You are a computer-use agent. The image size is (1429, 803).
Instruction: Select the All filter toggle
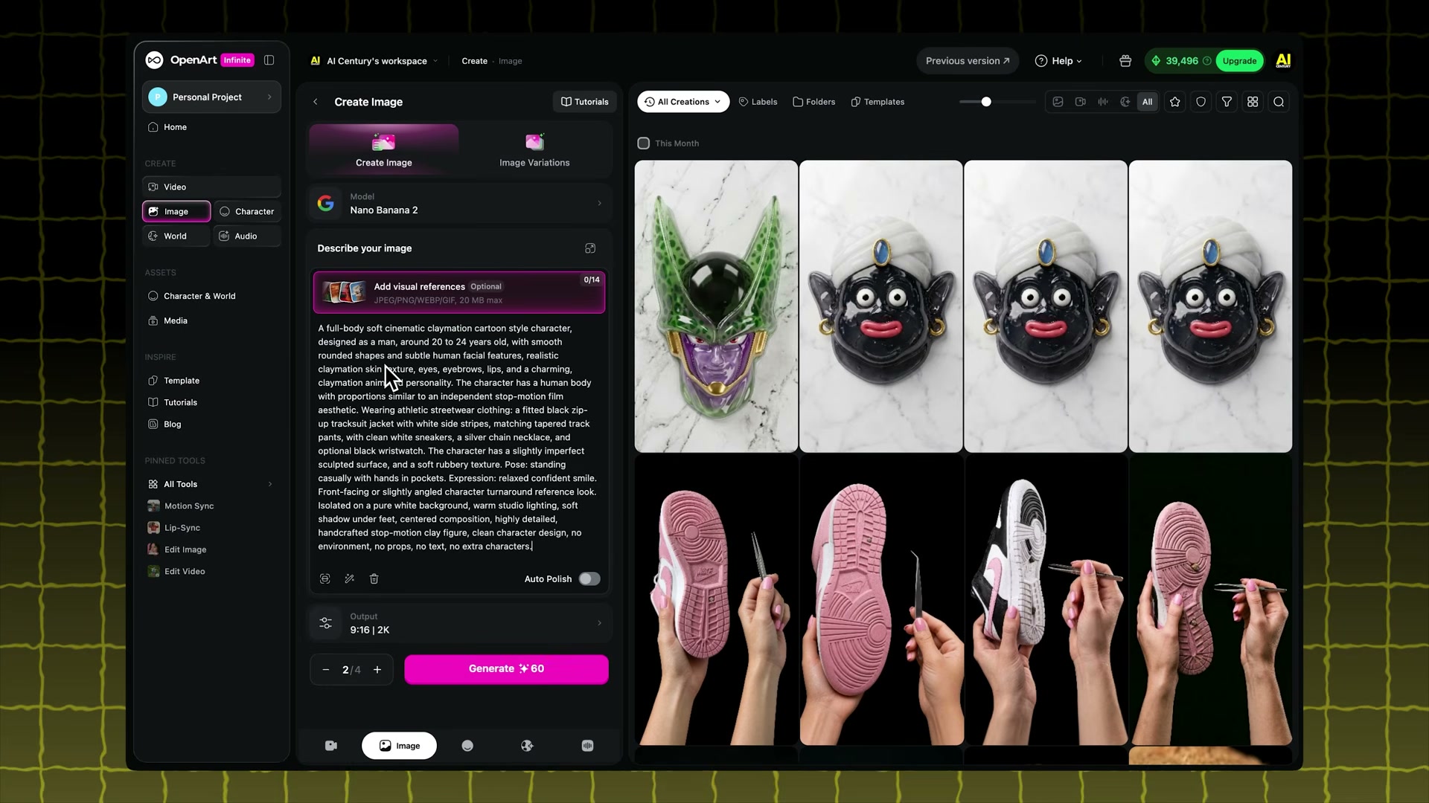pyautogui.click(x=1148, y=102)
